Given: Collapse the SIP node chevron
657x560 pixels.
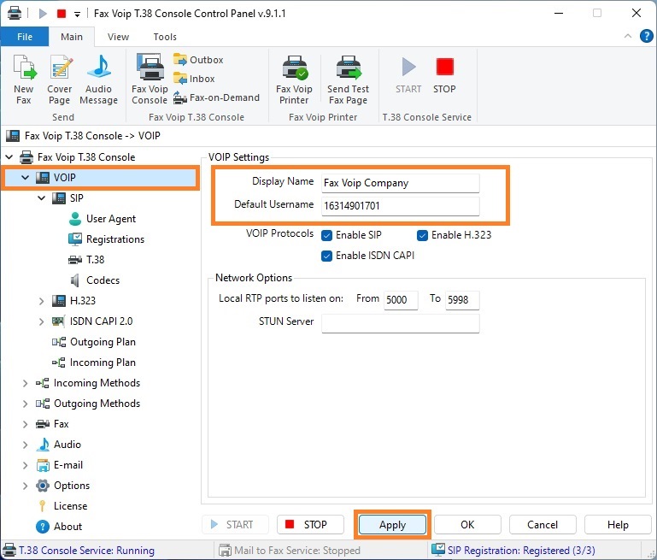Looking at the screenshot, I should click(42, 197).
